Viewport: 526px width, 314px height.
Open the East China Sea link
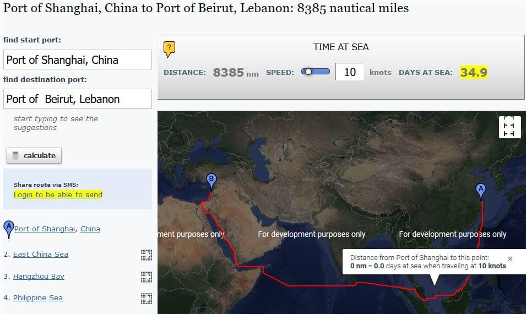click(41, 255)
